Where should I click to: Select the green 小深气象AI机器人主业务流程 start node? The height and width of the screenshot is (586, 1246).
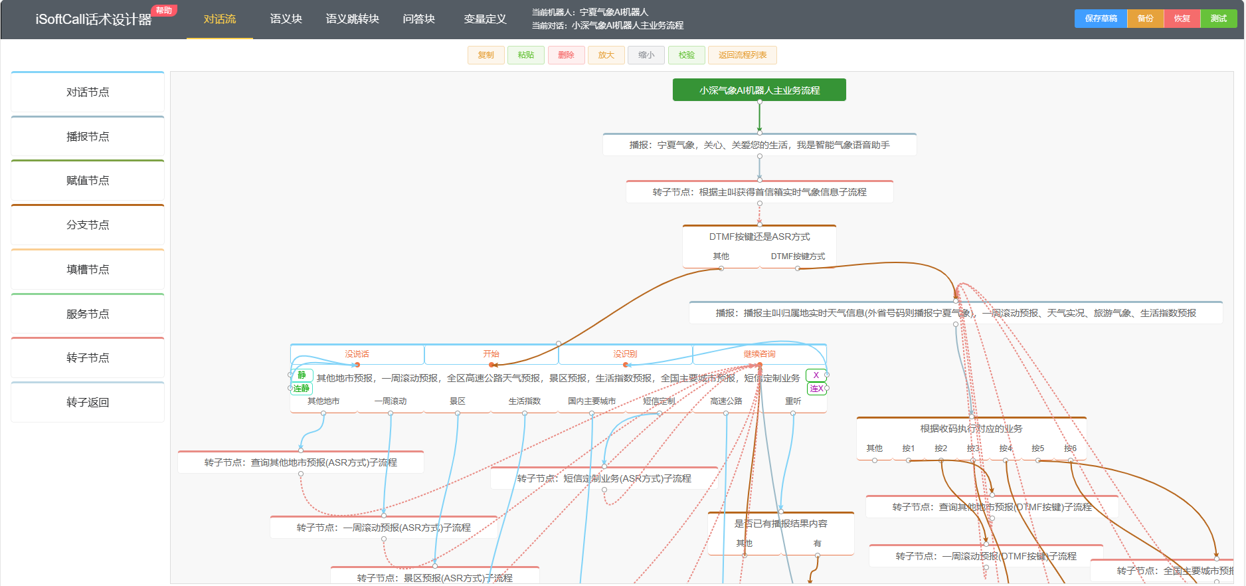click(759, 90)
